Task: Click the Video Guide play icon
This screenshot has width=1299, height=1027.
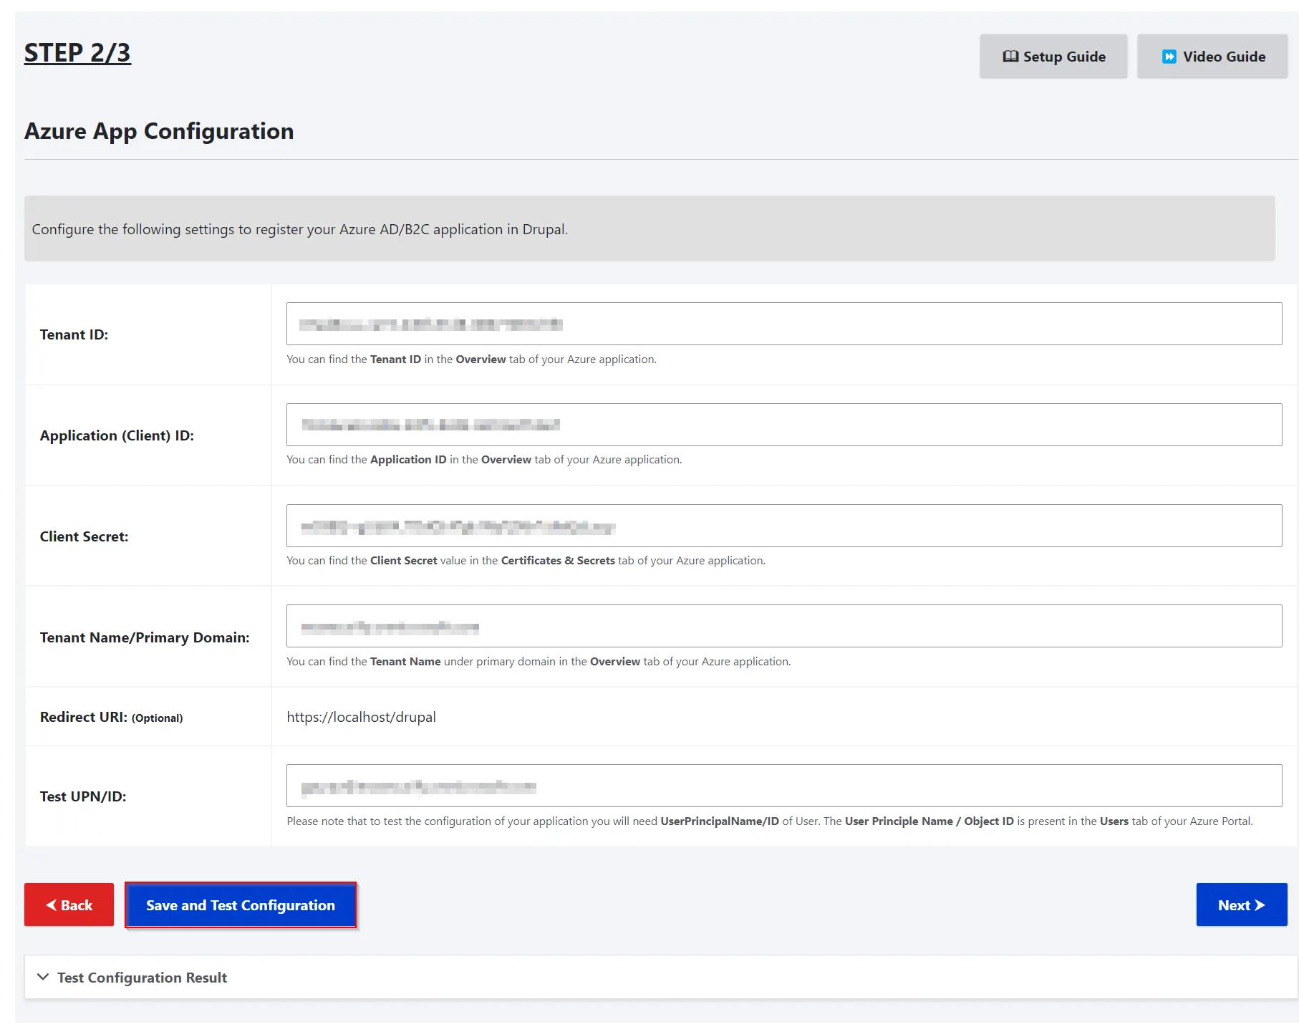Action: point(1169,57)
